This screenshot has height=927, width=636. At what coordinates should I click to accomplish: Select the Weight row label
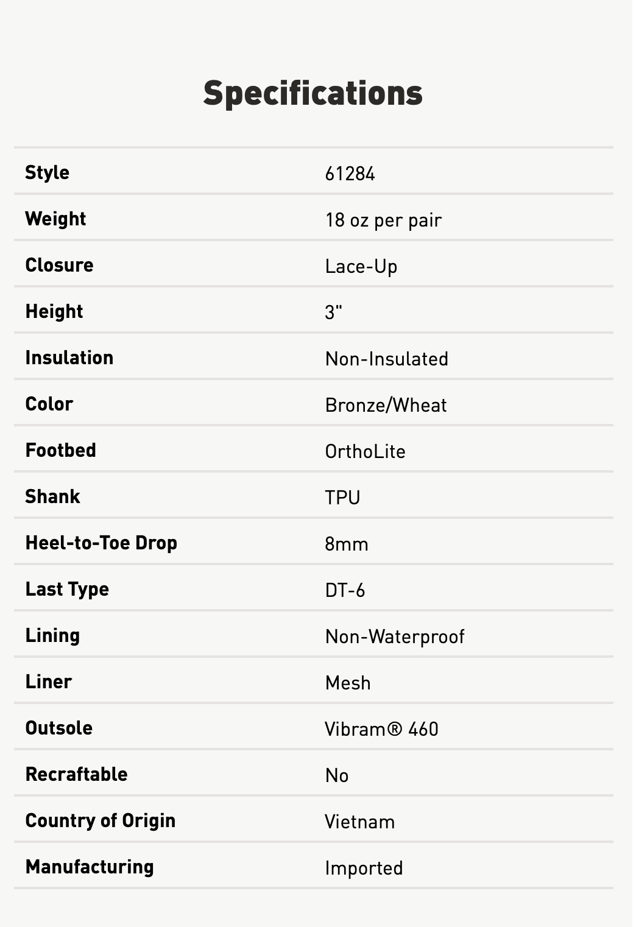coord(55,219)
